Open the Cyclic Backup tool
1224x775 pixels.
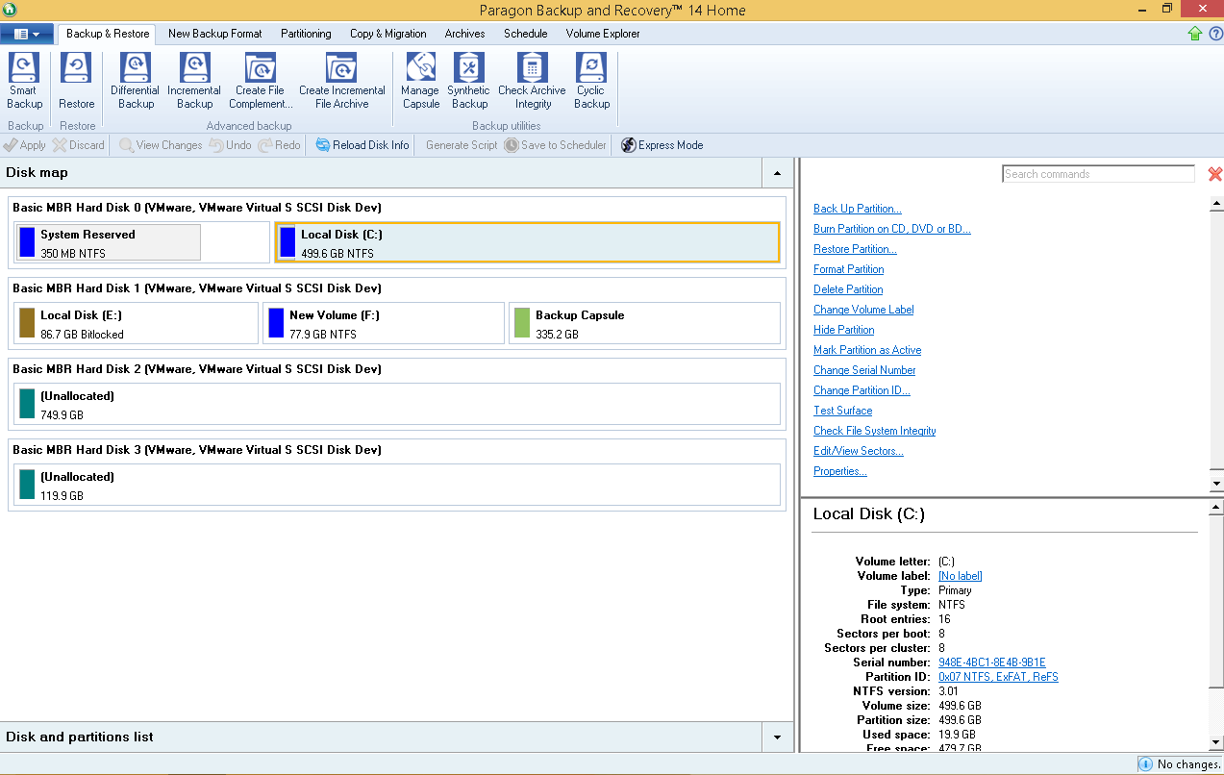click(591, 81)
